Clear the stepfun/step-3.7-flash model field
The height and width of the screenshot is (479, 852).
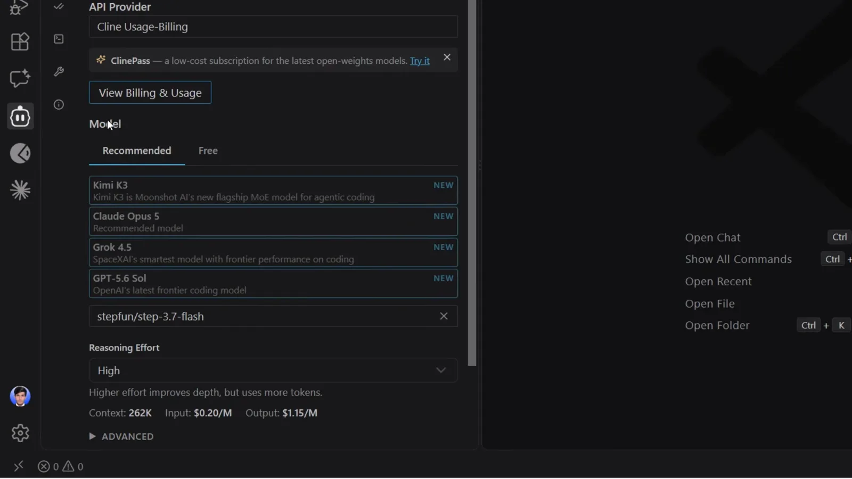click(x=444, y=316)
